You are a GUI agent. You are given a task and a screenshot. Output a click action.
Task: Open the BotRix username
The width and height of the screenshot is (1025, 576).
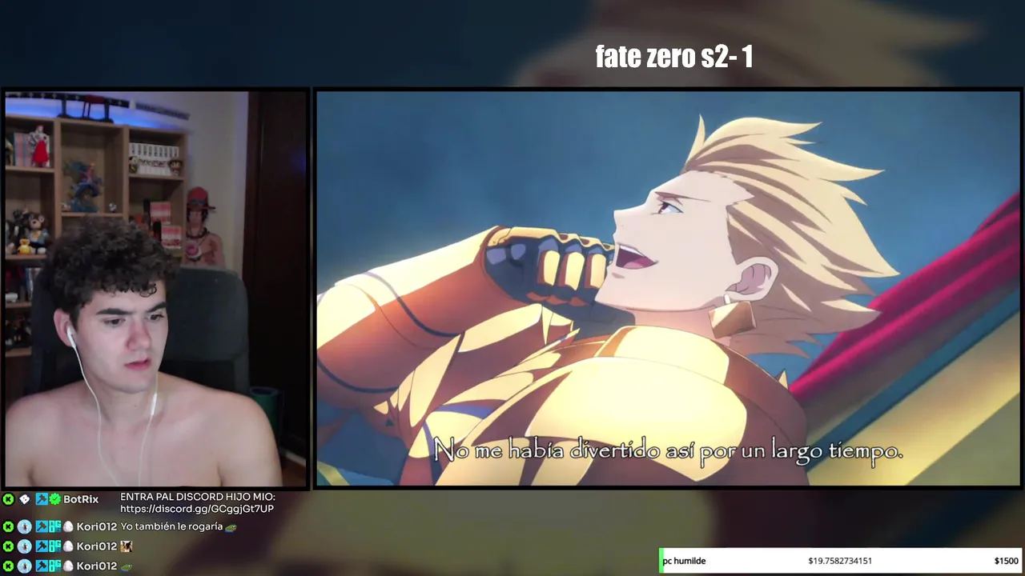pyautogui.click(x=81, y=499)
